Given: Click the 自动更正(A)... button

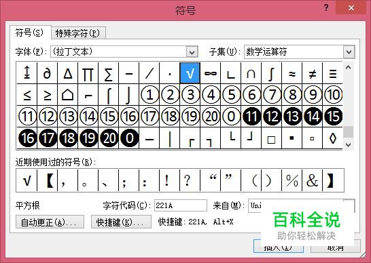Looking at the screenshot, I should (50, 222).
